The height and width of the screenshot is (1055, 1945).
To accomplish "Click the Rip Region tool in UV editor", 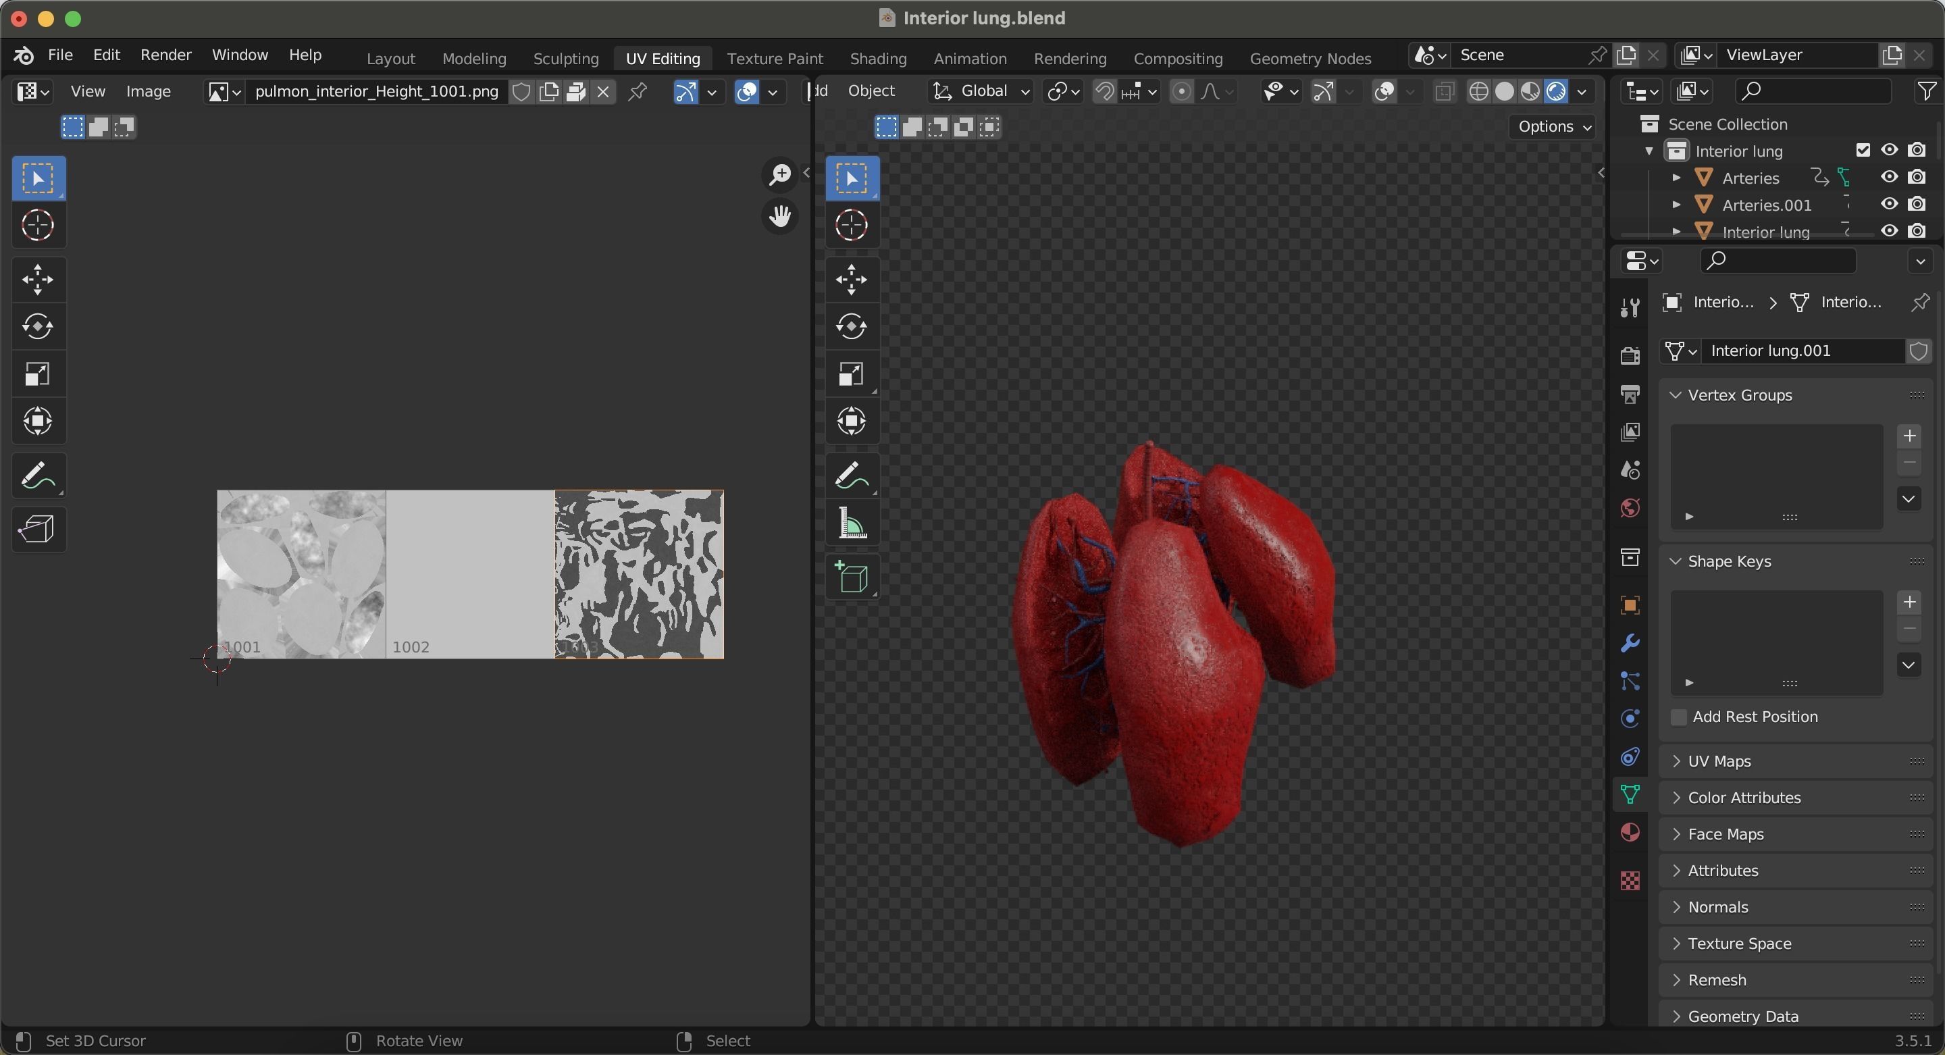I will click(x=38, y=530).
